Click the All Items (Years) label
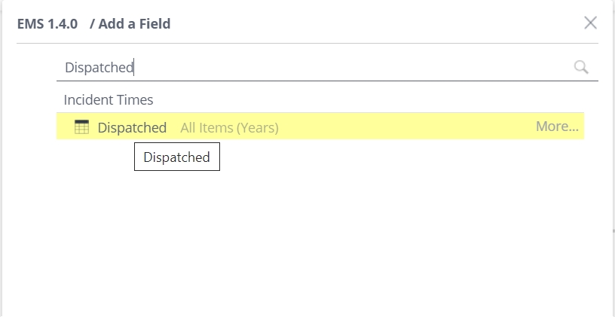The height and width of the screenshot is (317, 615). click(x=229, y=128)
